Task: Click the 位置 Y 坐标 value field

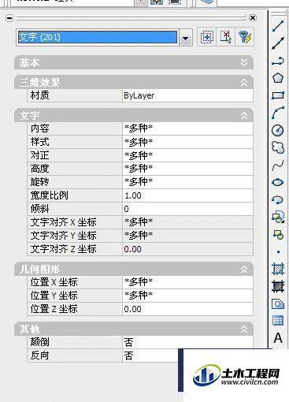Action: 187,296
